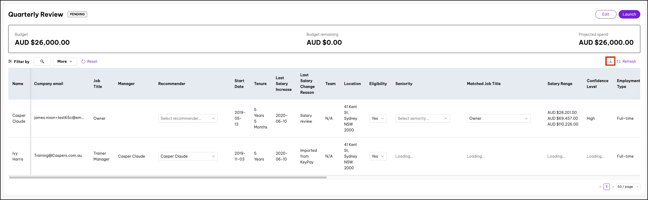Open Ivy Harris's recommender Casper Claude dropdown

(x=188, y=156)
